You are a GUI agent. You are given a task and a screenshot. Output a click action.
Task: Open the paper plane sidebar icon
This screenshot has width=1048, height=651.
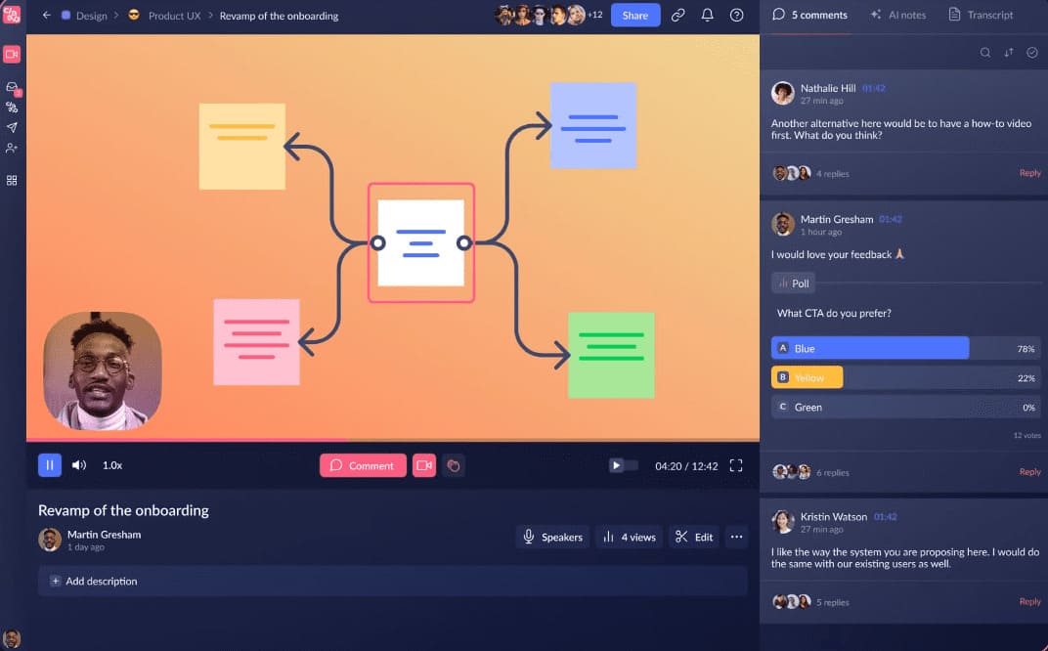point(12,127)
